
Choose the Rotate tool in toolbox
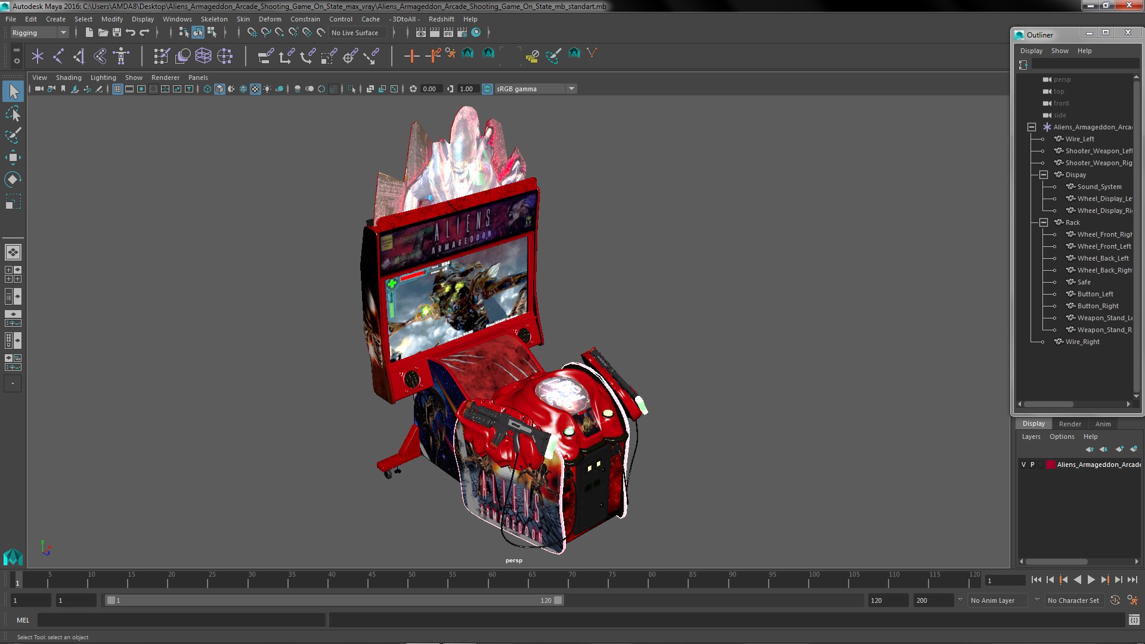pos(13,179)
